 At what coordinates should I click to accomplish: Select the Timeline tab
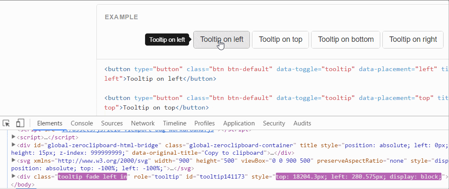tap(174, 123)
